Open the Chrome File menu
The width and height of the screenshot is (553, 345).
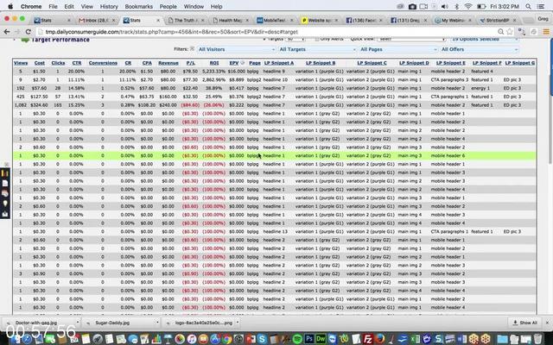point(53,6)
